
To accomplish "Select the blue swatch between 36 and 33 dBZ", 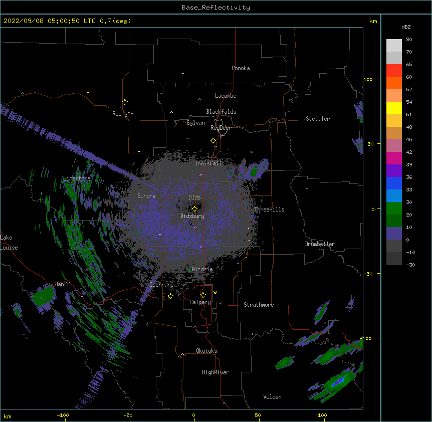I will (x=394, y=183).
